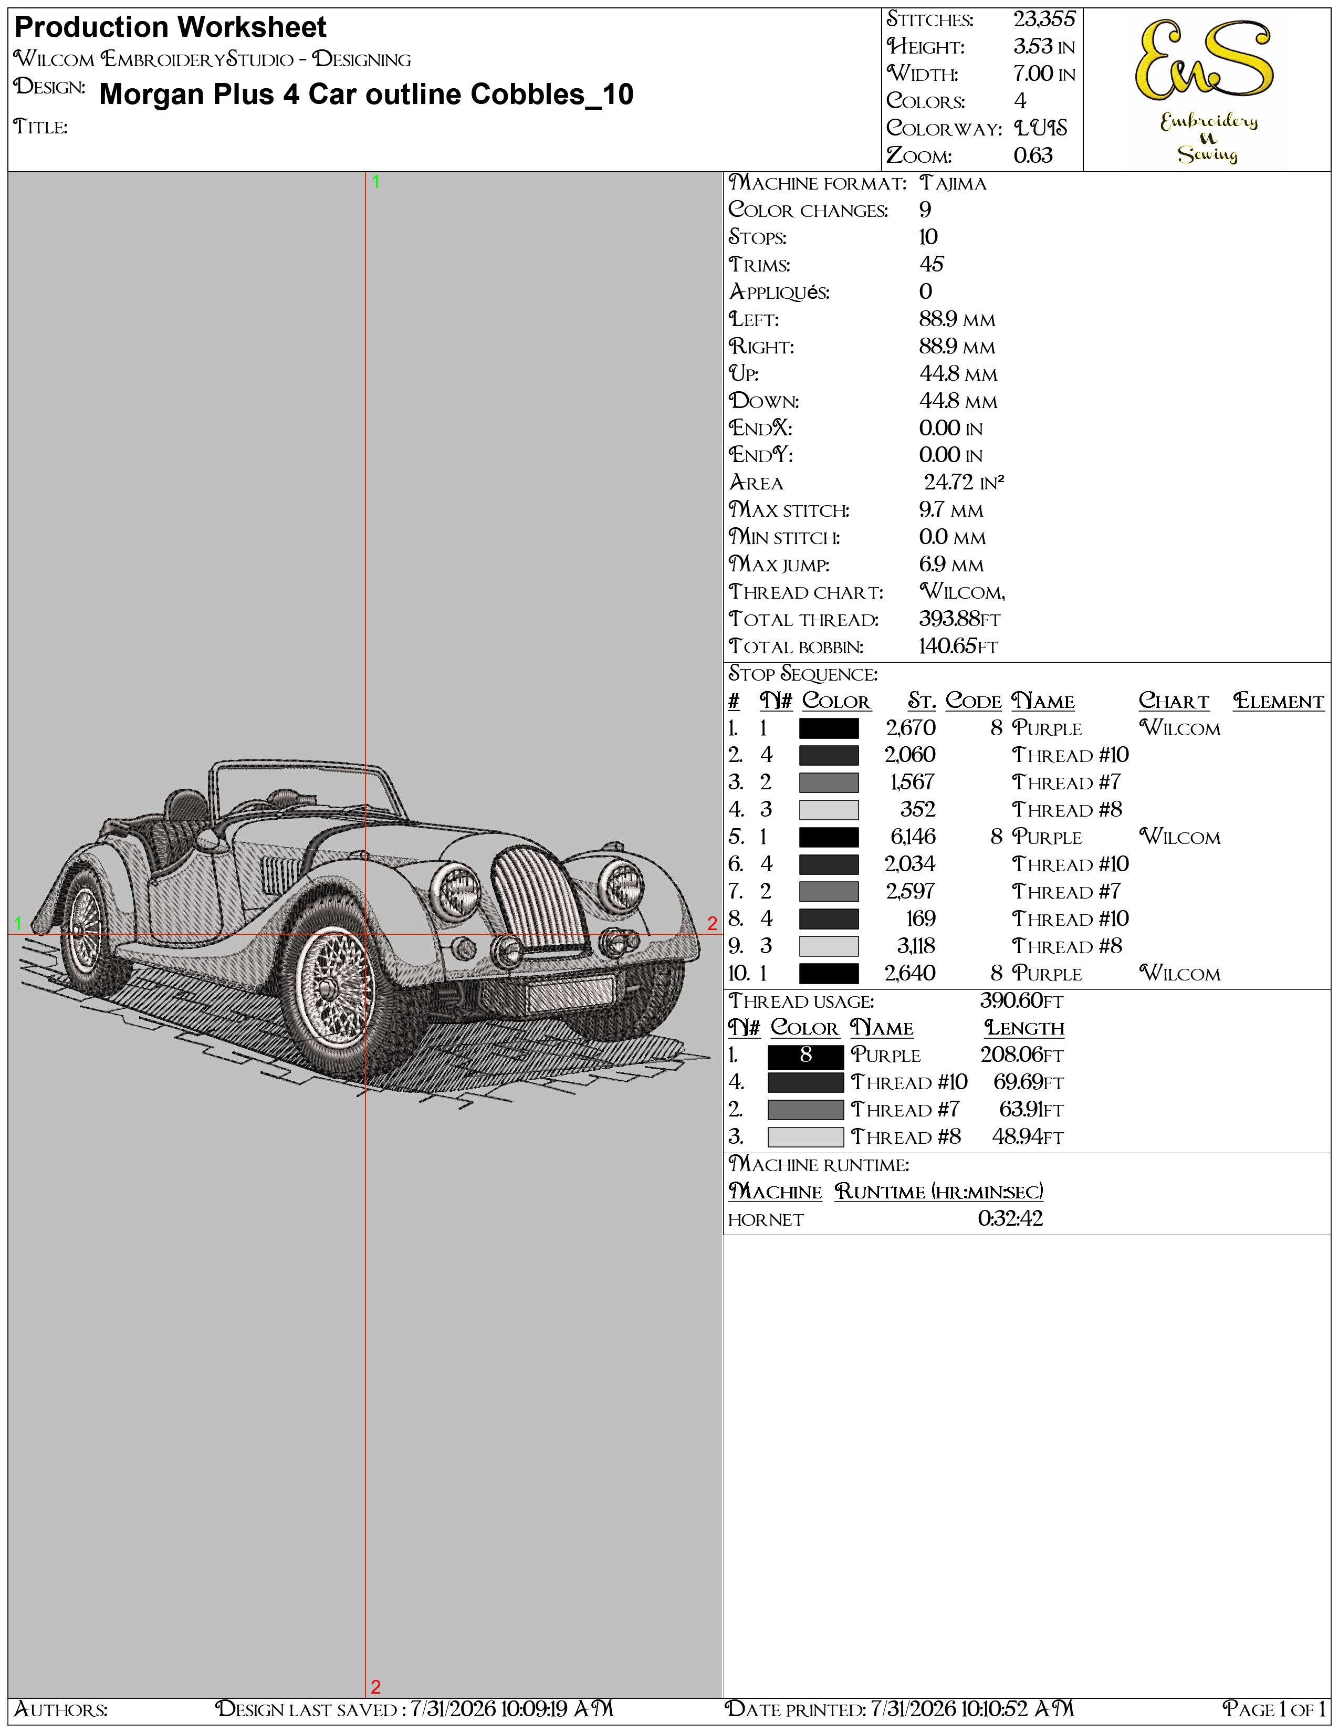Click the machine format value "Tajima"
The image size is (1339, 1733).
953,183
